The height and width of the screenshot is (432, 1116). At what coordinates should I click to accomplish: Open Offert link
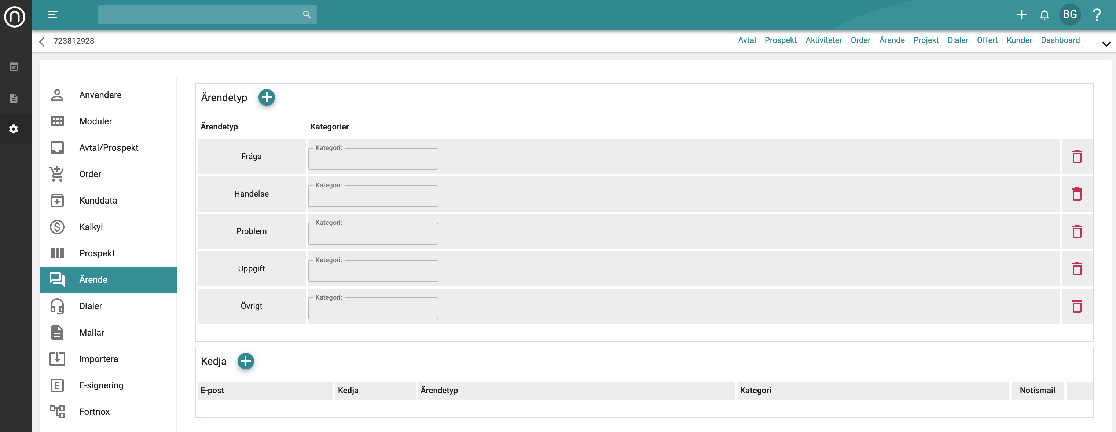(987, 40)
